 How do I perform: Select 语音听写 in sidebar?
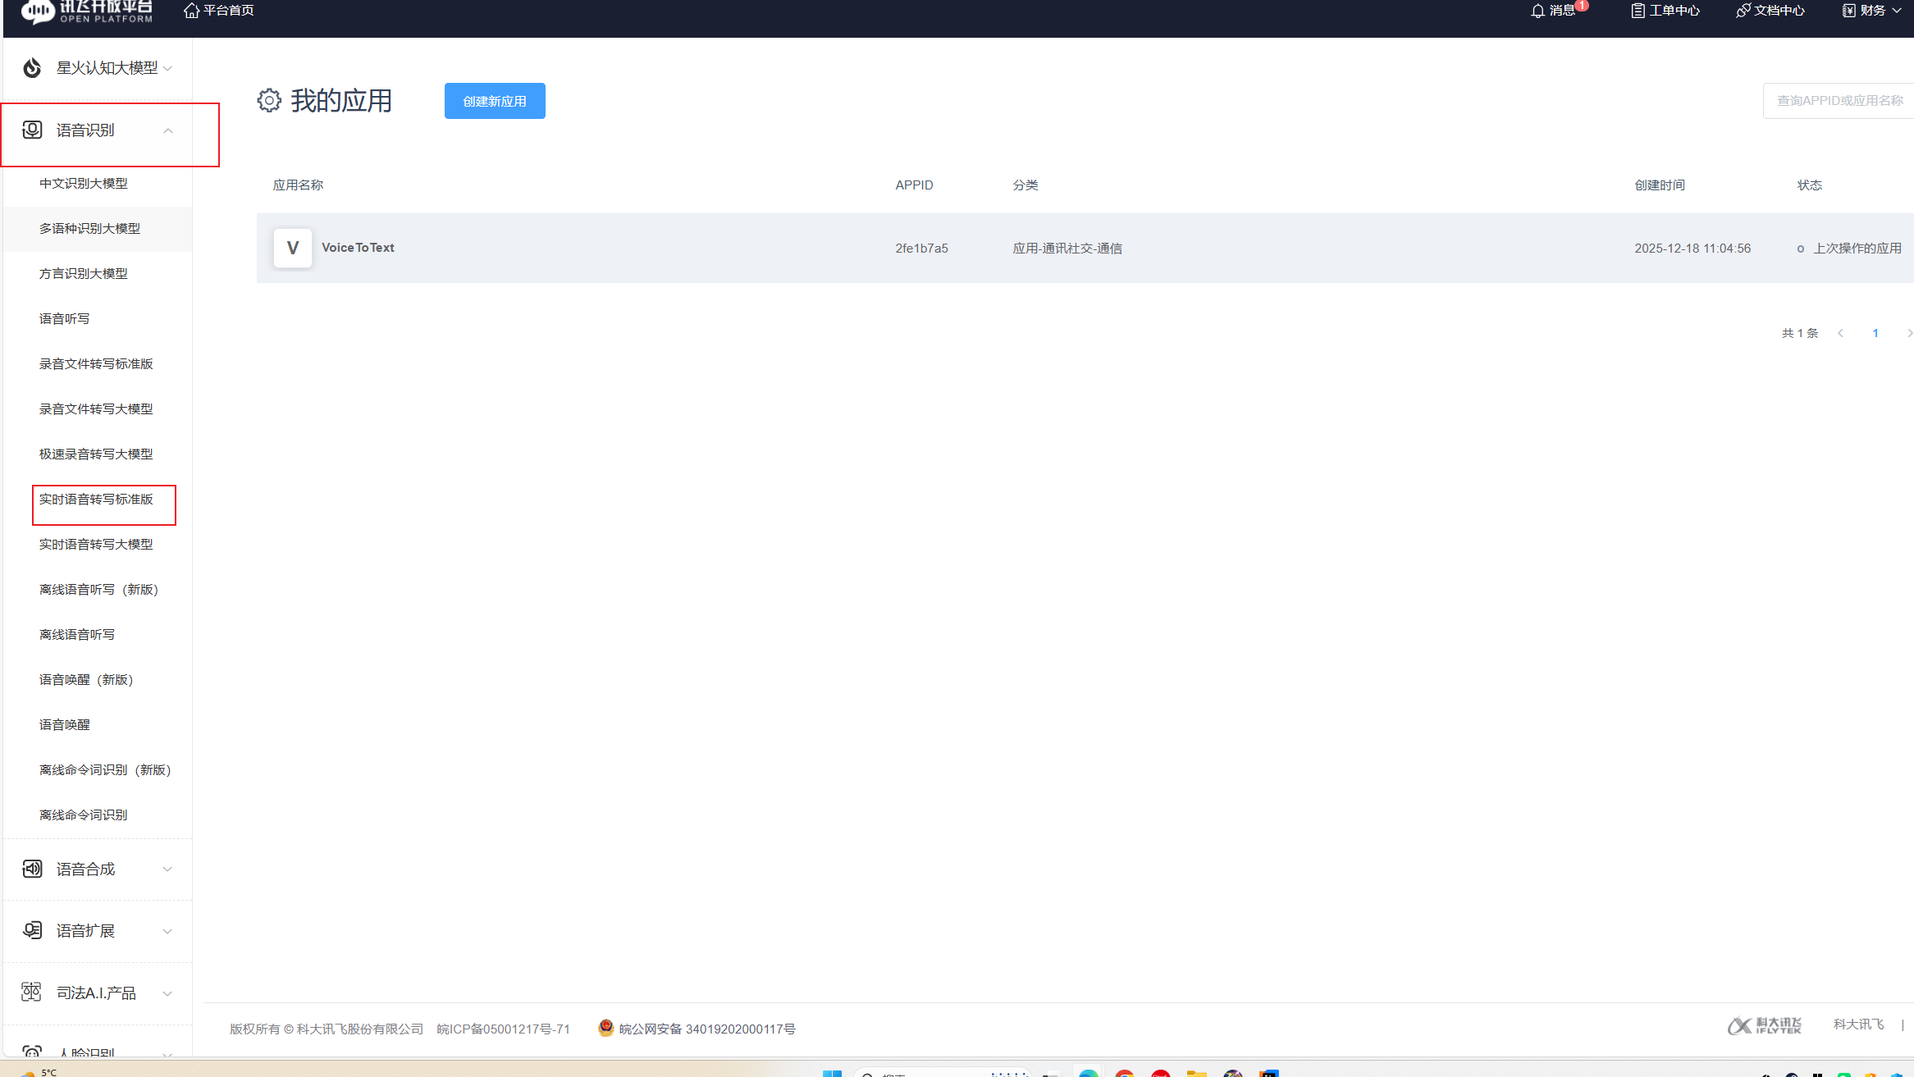[65, 319]
